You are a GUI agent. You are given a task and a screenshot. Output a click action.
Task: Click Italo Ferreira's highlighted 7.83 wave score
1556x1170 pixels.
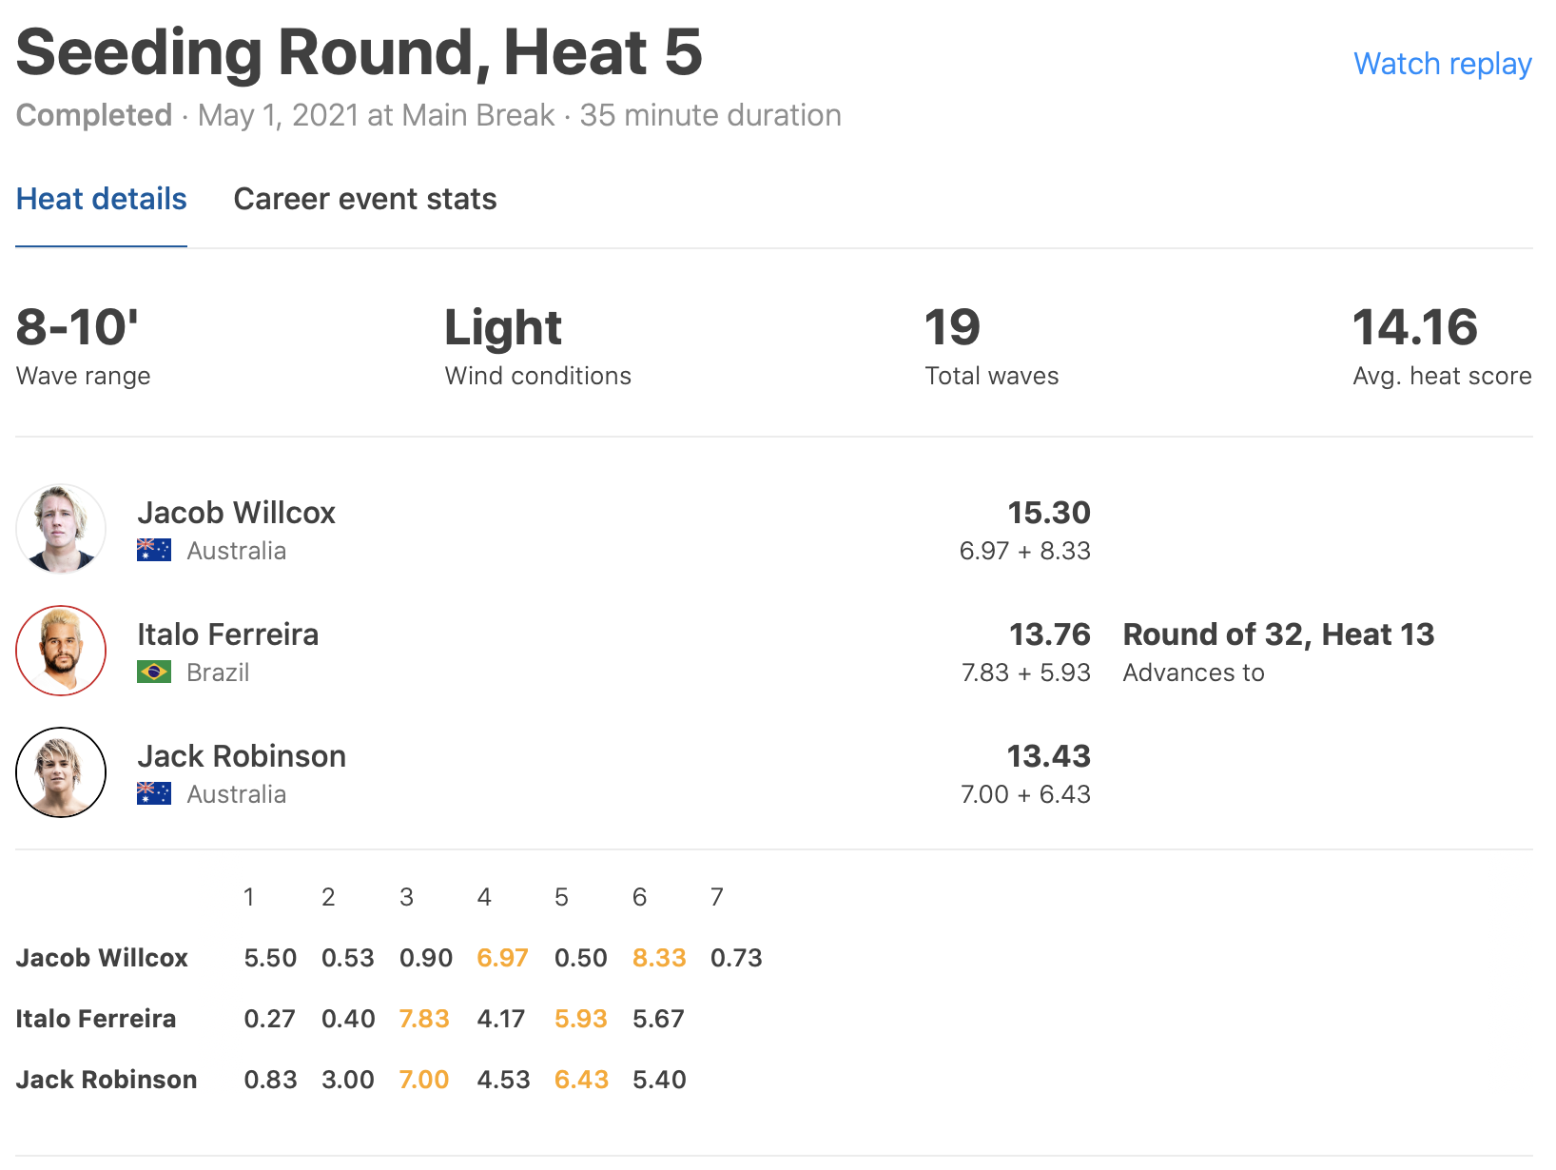click(x=424, y=1019)
